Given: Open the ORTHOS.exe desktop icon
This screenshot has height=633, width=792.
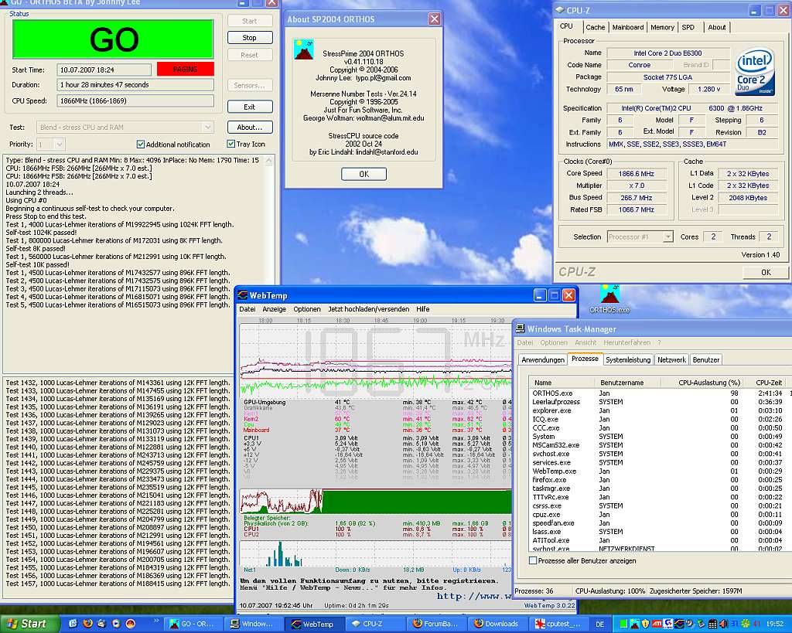Looking at the screenshot, I should click(x=609, y=299).
